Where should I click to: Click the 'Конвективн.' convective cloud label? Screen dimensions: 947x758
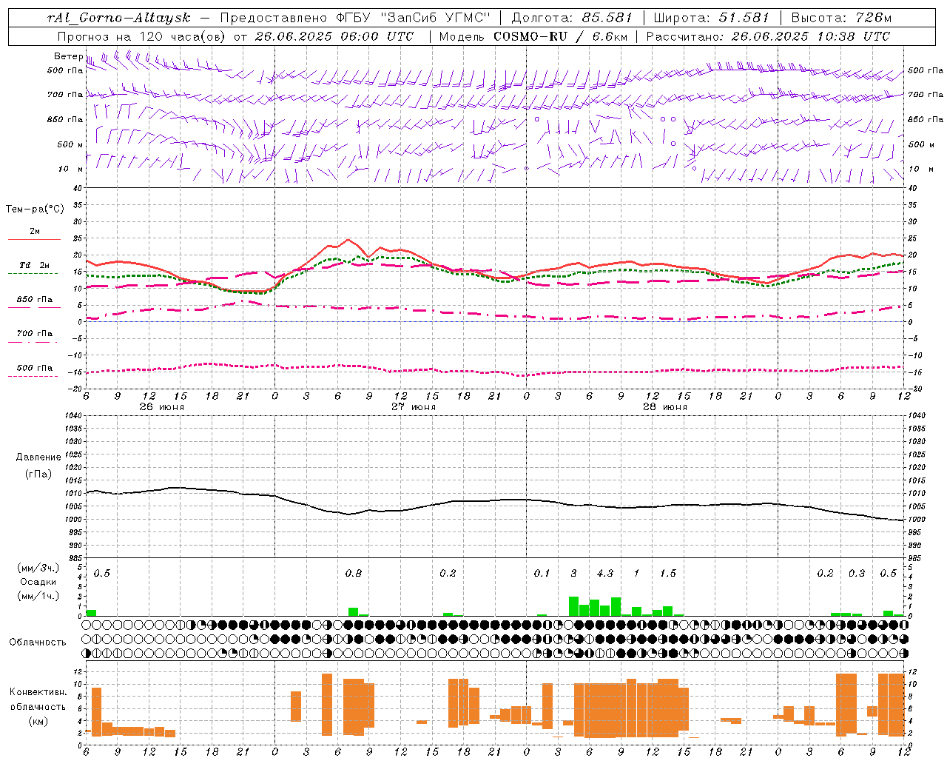pos(38,692)
